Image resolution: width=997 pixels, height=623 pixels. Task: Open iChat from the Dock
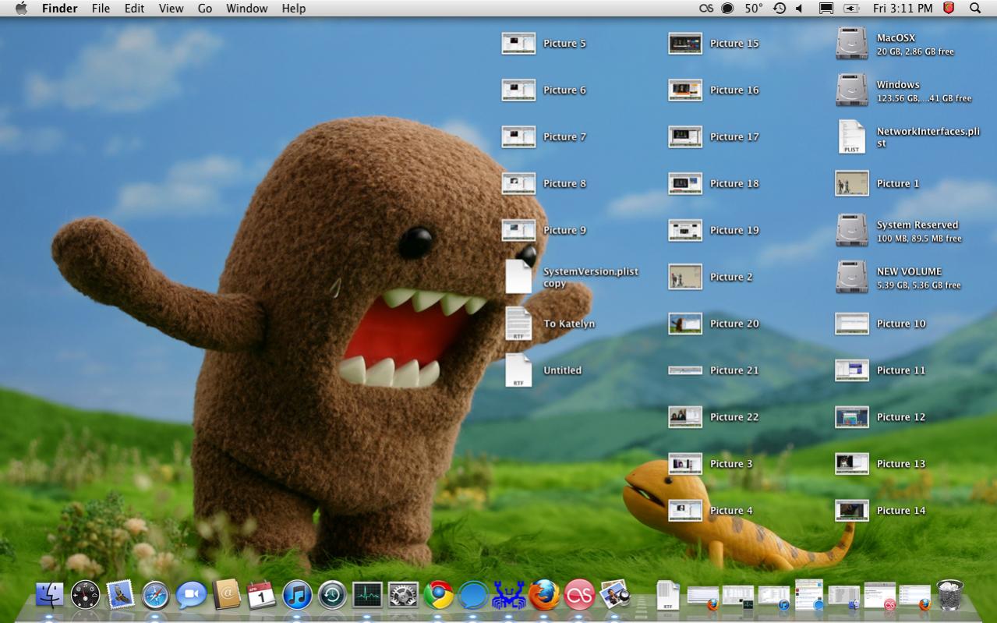[191, 596]
